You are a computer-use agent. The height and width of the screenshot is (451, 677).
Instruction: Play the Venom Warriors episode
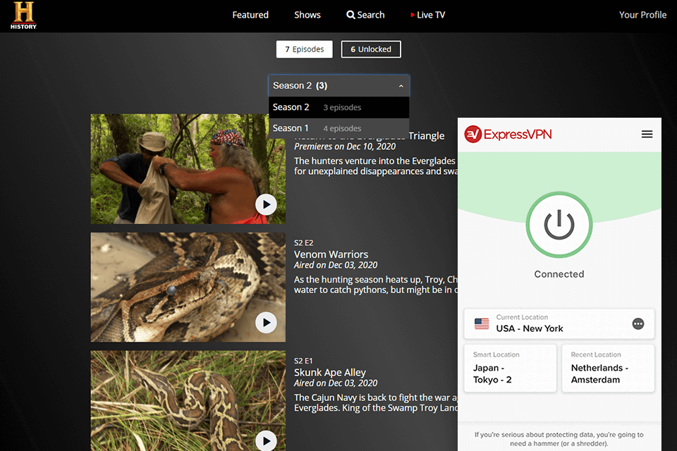pos(266,322)
